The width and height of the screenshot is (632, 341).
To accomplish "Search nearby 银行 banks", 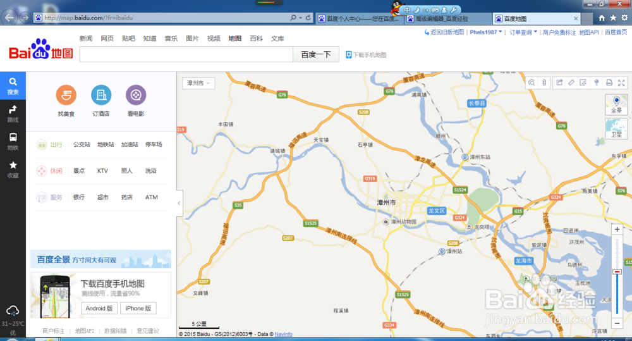I will 79,197.
